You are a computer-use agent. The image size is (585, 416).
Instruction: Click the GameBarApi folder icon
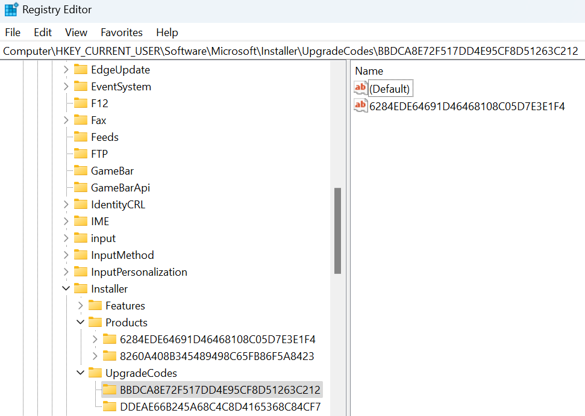(x=81, y=188)
